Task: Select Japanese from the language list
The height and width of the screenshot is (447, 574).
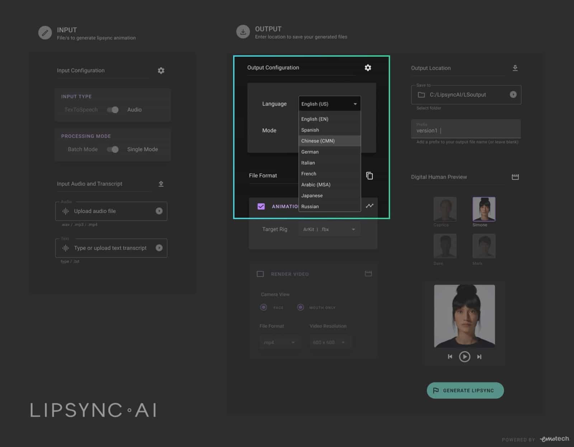Action: click(x=311, y=196)
